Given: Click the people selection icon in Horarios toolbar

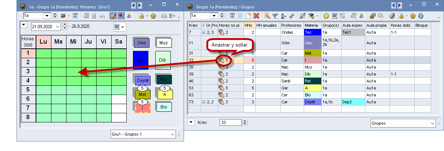Looking at the screenshot, I should (63, 16).
